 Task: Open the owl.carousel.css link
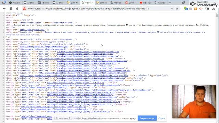click(92, 61)
